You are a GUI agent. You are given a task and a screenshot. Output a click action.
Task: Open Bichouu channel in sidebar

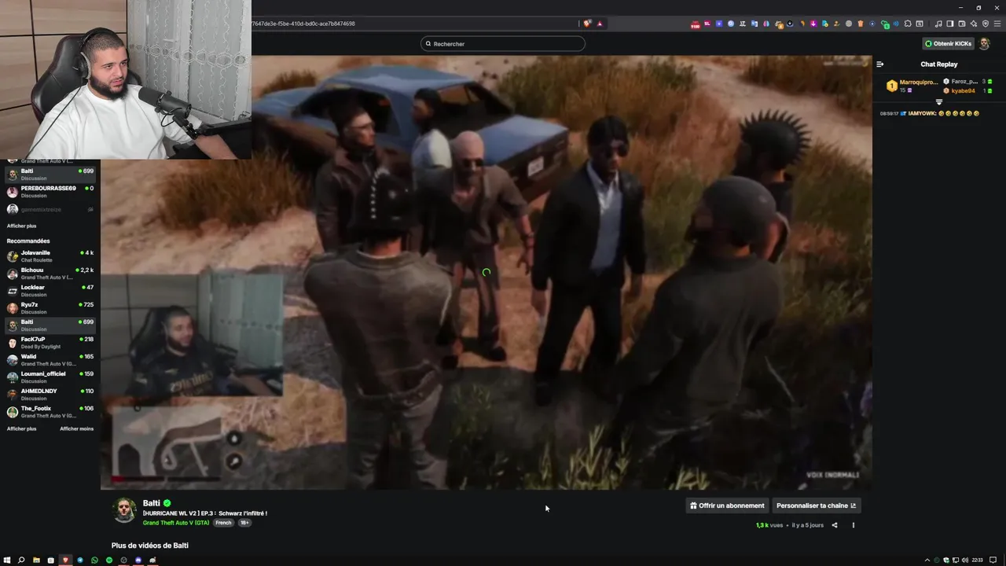pos(50,274)
